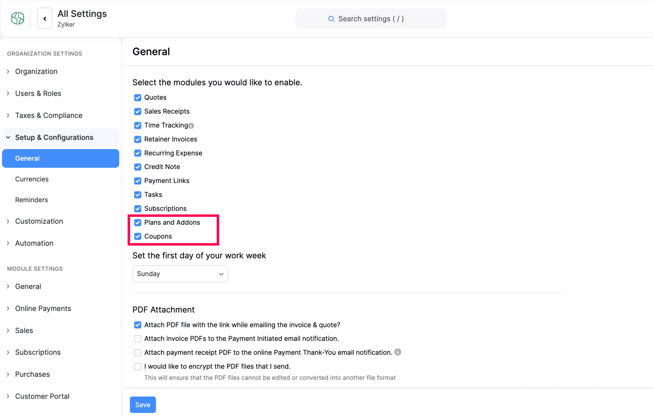653x416 pixels.
Task: Expand the Customer Portal section
Action: 42,396
